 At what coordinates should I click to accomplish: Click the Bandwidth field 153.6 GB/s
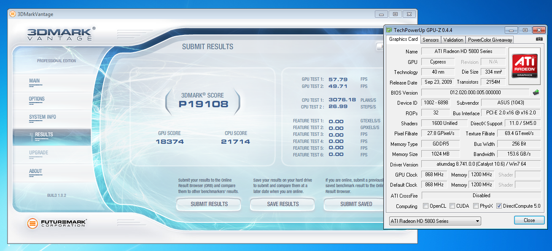coord(519,154)
